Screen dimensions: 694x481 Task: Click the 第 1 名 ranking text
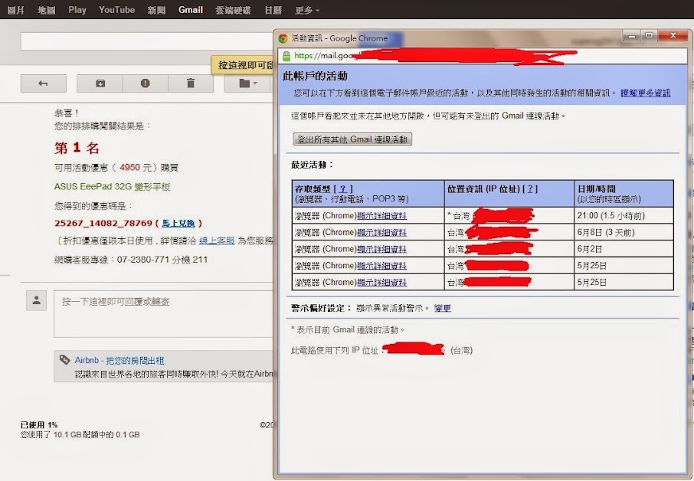click(77, 148)
